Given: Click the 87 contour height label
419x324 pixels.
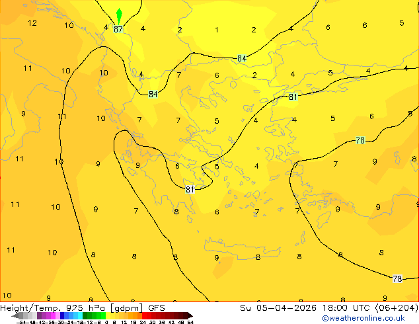Looking at the screenshot, I should tap(118, 29).
